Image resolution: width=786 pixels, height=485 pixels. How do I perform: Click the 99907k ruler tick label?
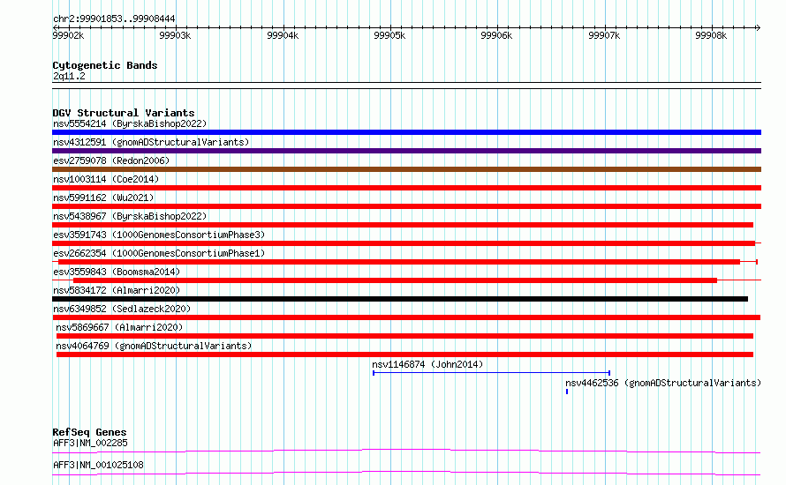pyautogui.click(x=604, y=35)
